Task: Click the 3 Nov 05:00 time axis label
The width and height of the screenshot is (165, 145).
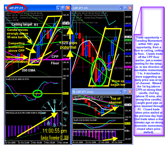Action: tap(50, 143)
